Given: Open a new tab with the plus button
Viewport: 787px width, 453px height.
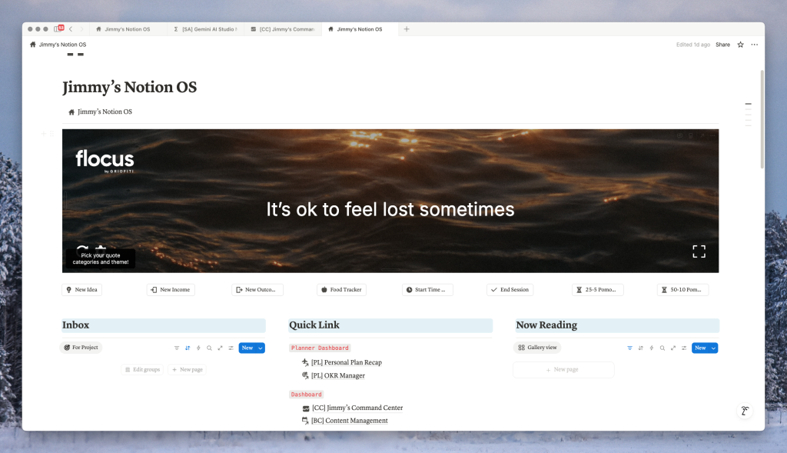Looking at the screenshot, I should pyautogui.click(x=407, y=29).
